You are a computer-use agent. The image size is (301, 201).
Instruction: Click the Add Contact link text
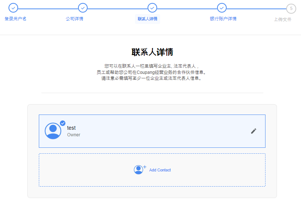coord(160,170)
